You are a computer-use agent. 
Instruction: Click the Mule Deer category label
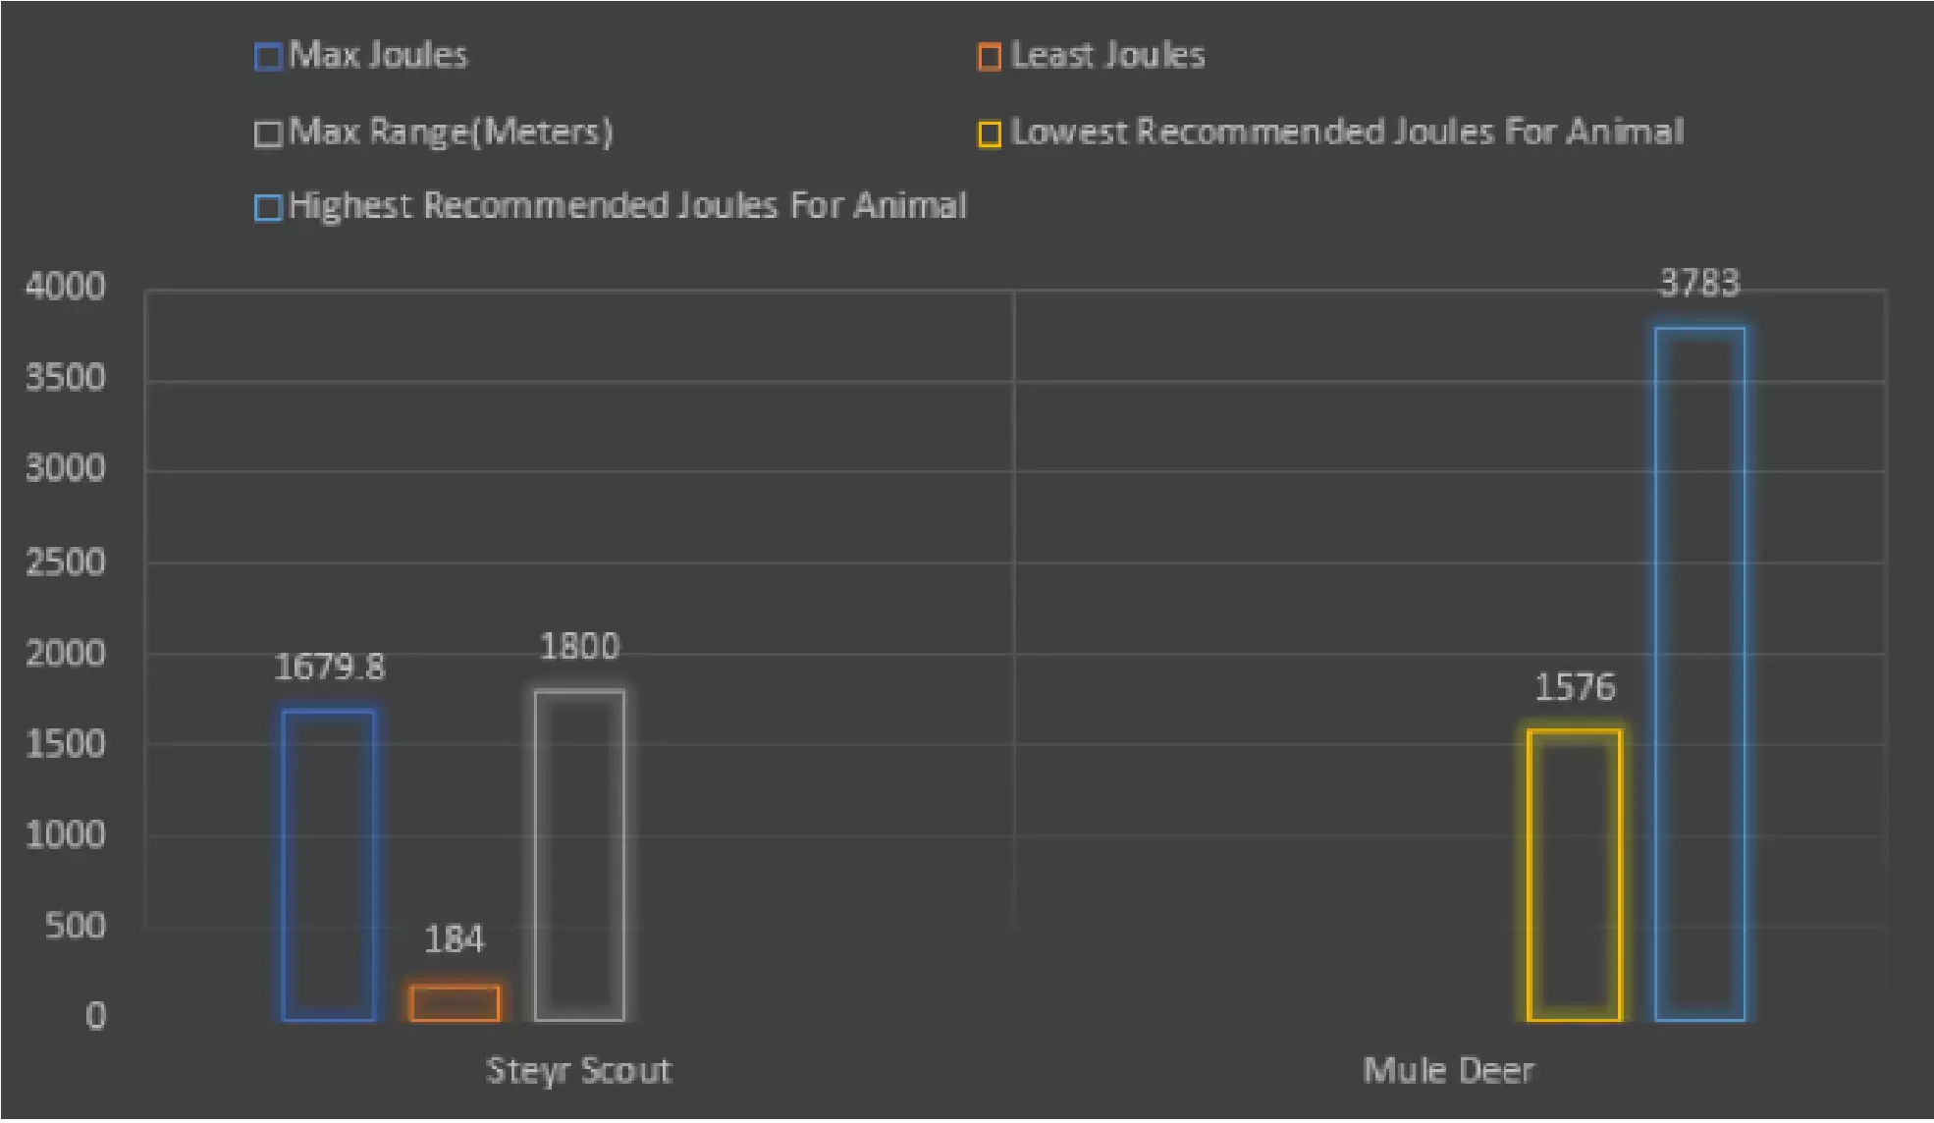point(1448,1070)
